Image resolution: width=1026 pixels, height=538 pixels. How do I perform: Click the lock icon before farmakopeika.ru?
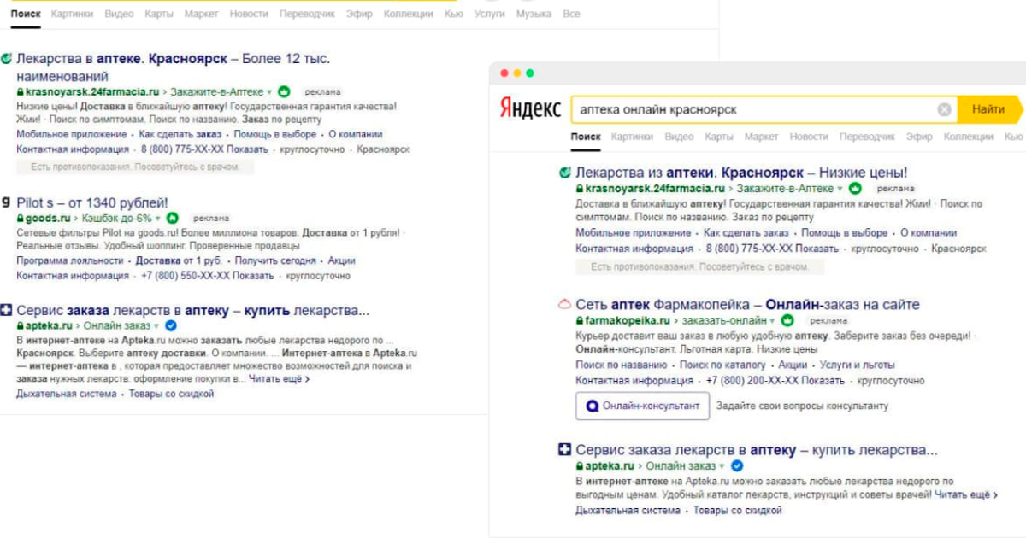(x=579, y=321)
